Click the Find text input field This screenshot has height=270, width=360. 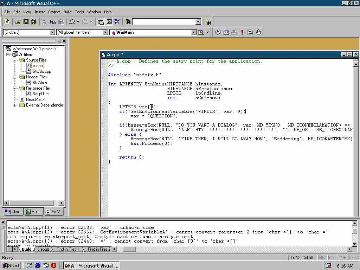click(x=164, y=22)
